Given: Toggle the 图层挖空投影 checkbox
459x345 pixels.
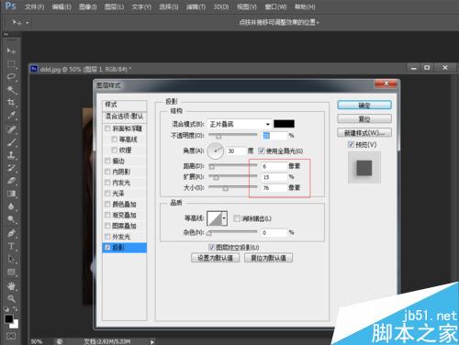Looking at the screenshot, I should [x=211, y=247].
